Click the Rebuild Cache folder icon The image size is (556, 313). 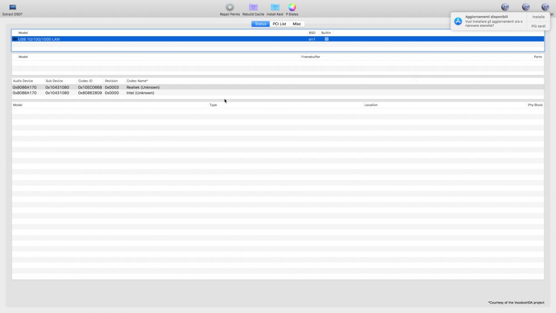click(x=253, y=7)
